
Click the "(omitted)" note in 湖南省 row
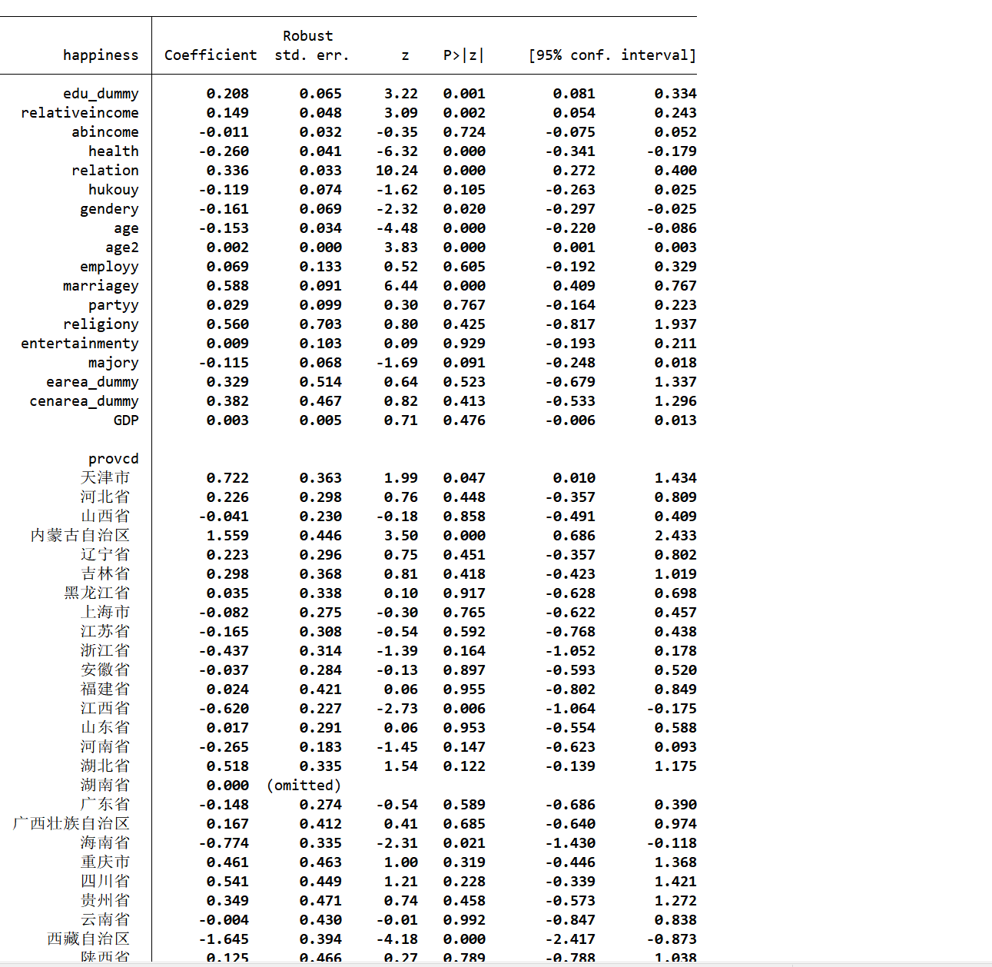tap(304, 786)
